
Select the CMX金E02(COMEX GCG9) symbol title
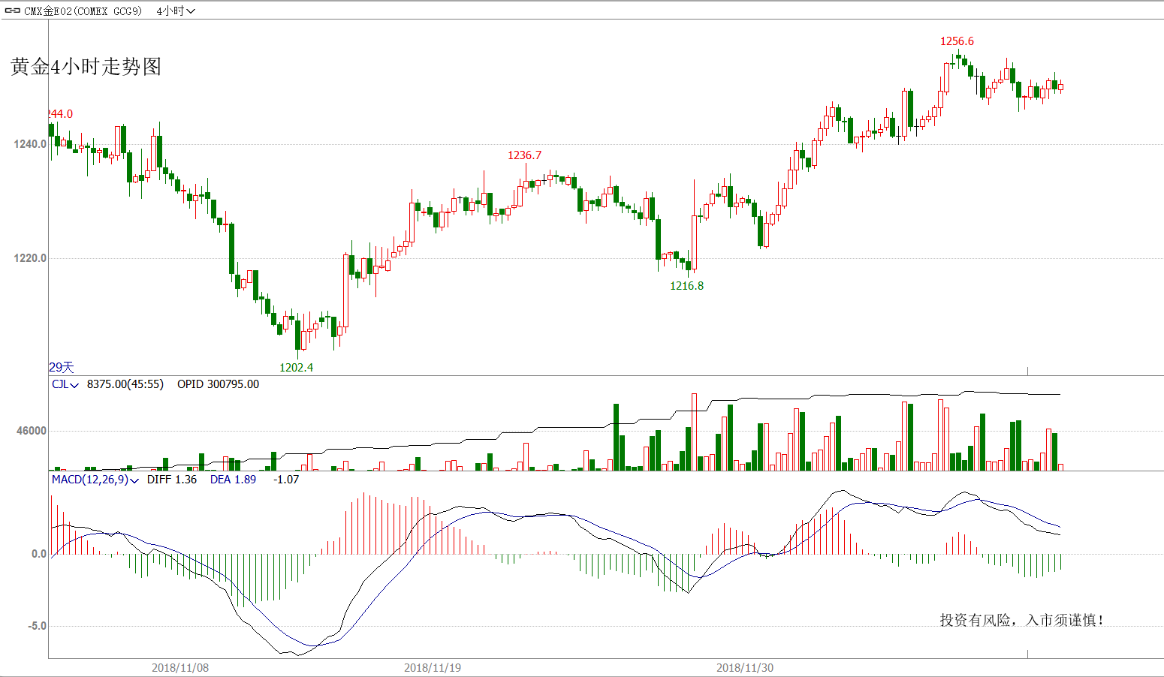click(x=83, y=11)
